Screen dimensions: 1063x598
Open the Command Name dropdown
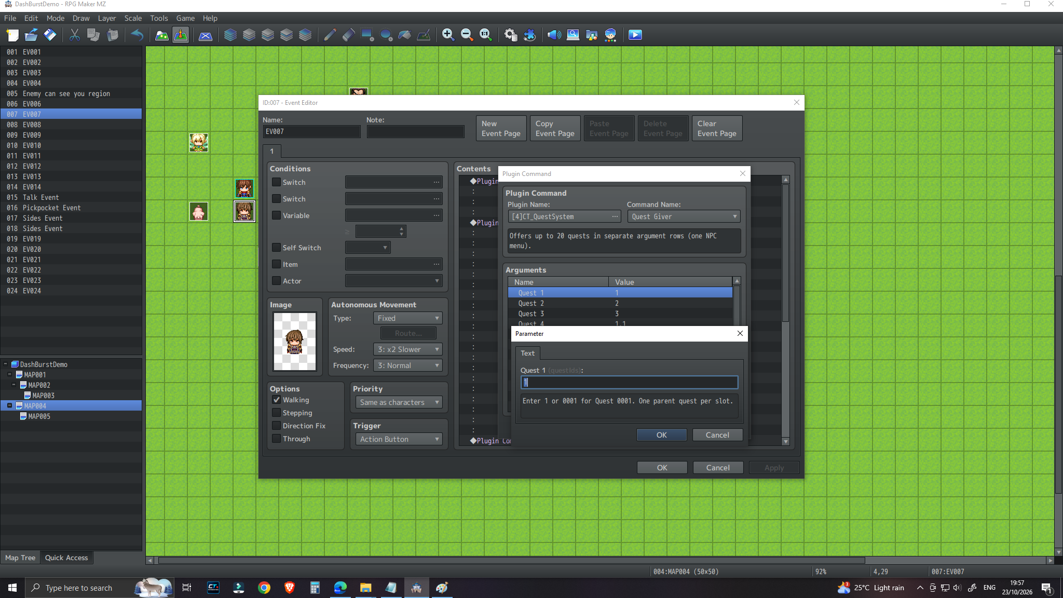click(x=684, y=216)
